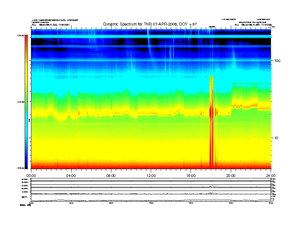
Task: Click the Dynamic Spectrum for TNR title
Action: pyautogui.click(x=150, y=24)
